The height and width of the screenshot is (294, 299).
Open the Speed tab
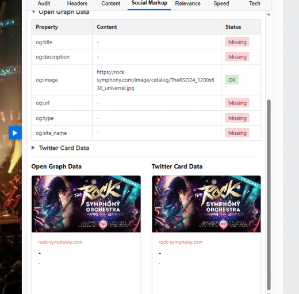pos(221,3)
